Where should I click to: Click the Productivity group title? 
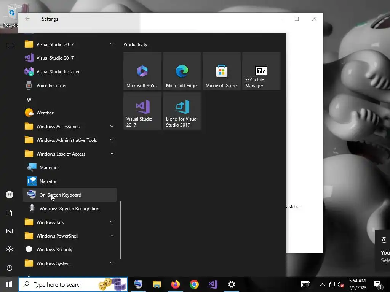(x=135, y=44)
